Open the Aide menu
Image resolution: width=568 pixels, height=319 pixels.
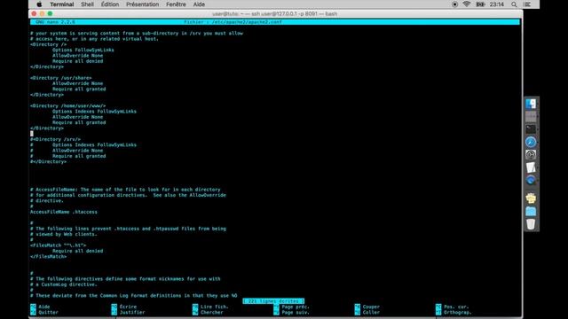click(x=199, y=4)
